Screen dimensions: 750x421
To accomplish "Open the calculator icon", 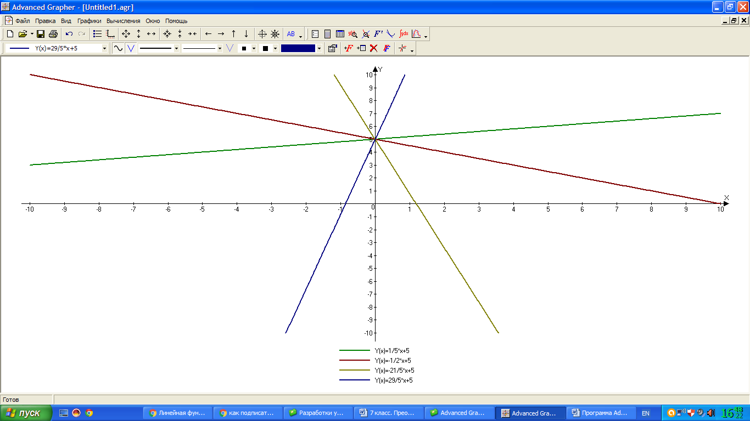I will pos(328,34).
